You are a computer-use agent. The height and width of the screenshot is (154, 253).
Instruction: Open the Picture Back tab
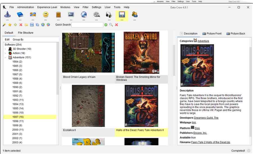236,34
